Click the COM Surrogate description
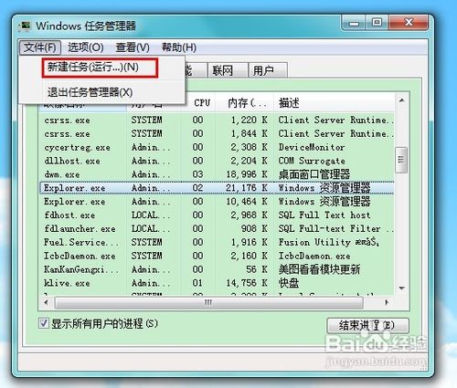457x388 pixels. [x=312, y=161]
